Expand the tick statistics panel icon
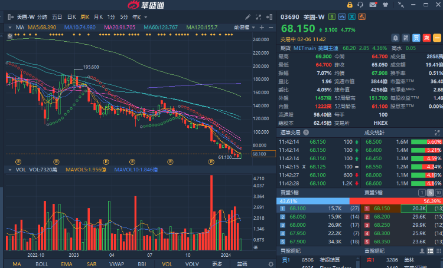 pyautogui.click(x=437, y=133)
